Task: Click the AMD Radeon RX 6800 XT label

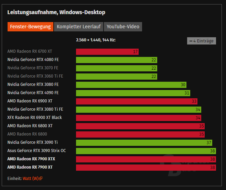Action: (30, 126)
